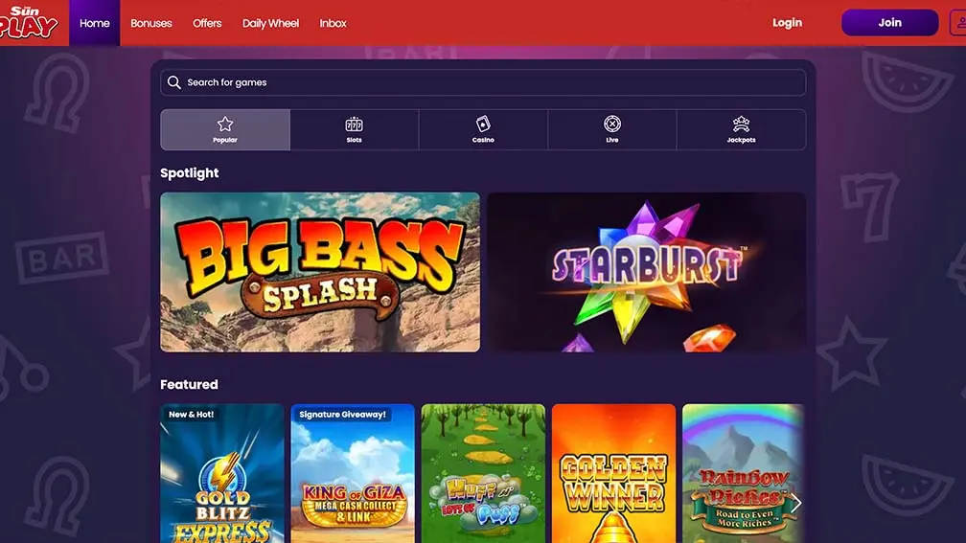966x543 pixels.
Task: Click the Login link
Action: (788, 23)
